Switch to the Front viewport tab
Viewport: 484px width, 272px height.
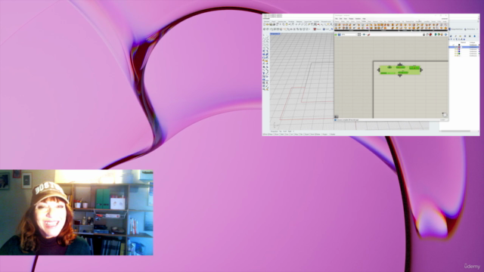(284, 131)
